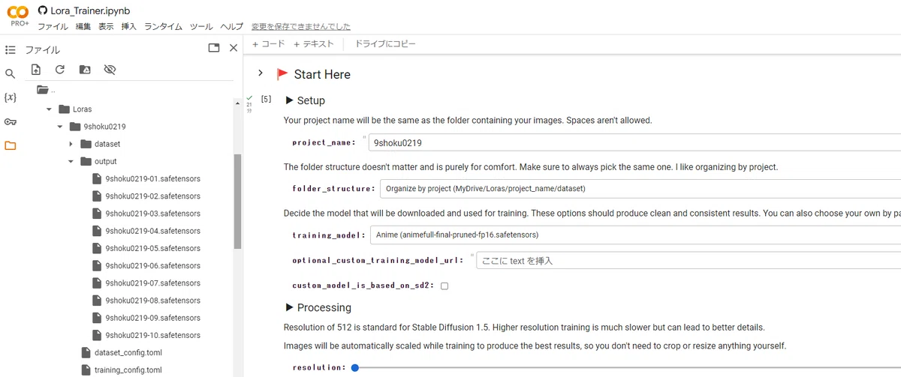Open the 編集 menu
Viewport: 901px width, 377px height.
(83, 26)
